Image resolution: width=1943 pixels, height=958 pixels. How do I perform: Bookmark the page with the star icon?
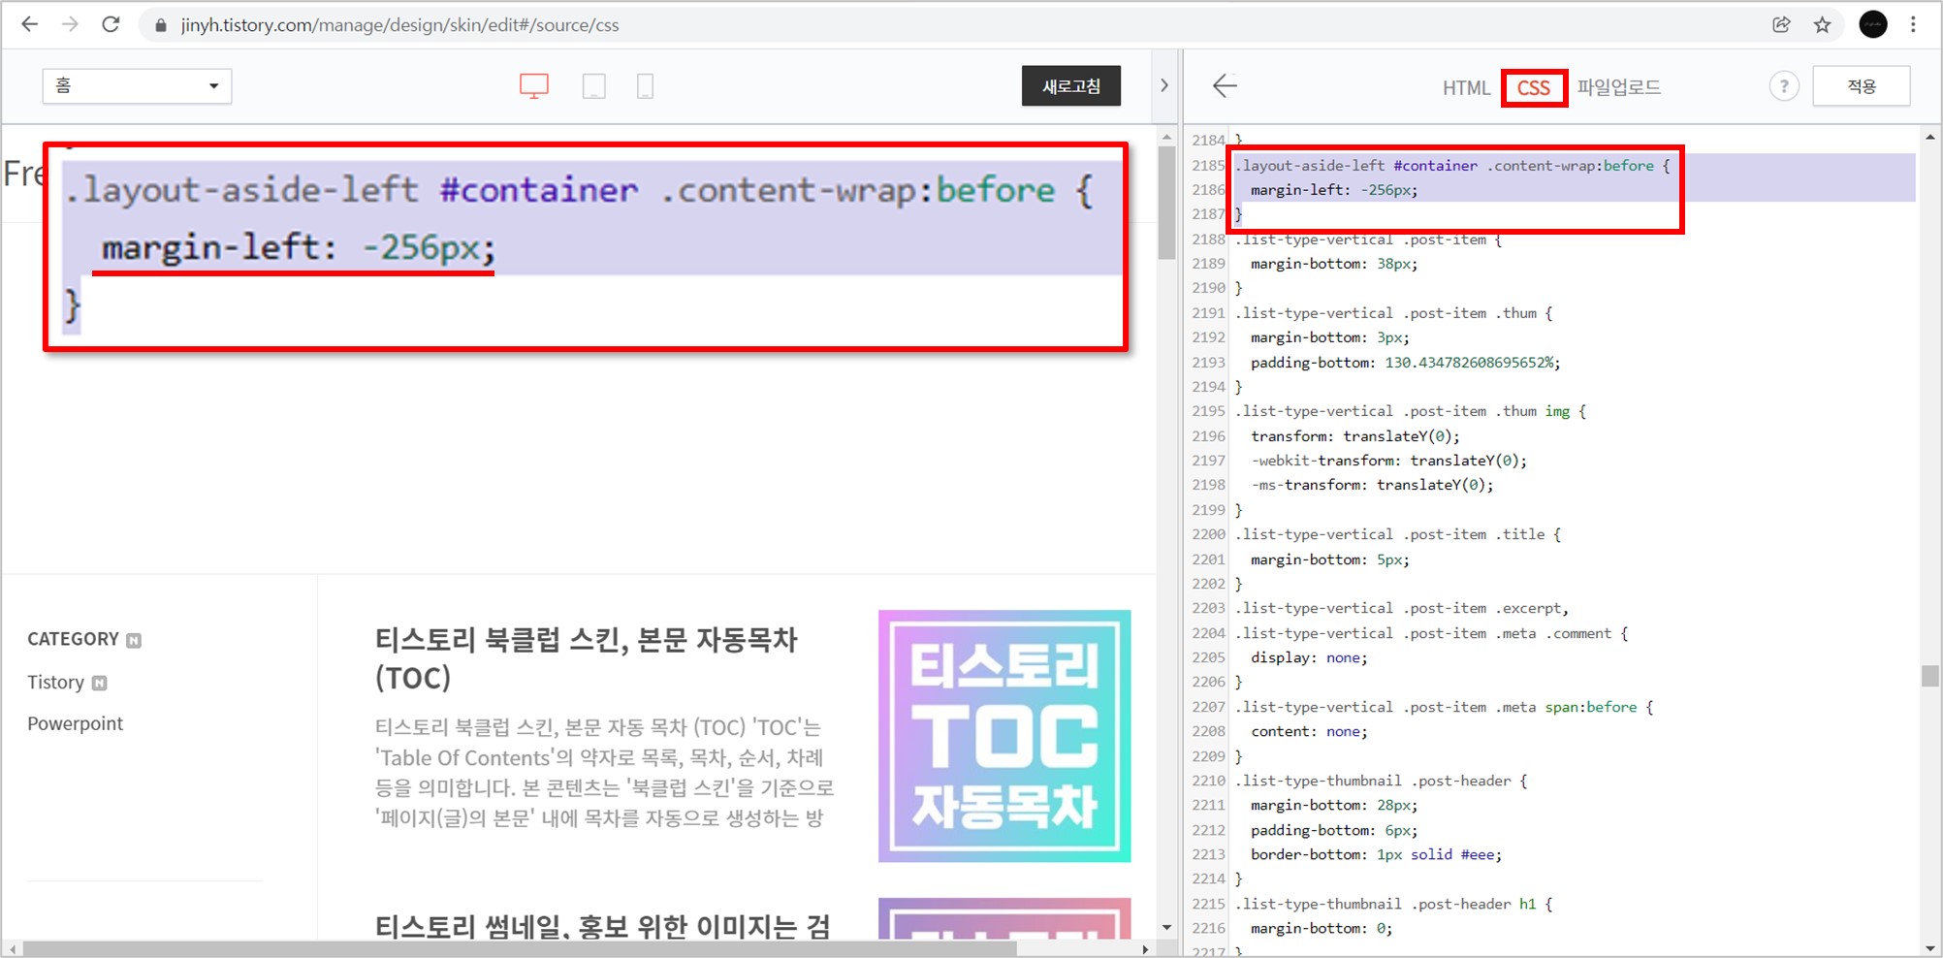click(x=1822, y=25)
